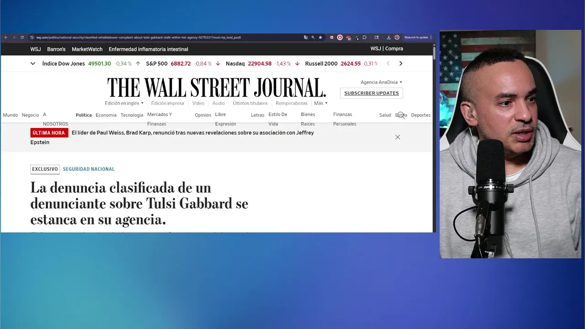Select Bienes Raíces in the navigation
Viewport: 585px width, 329px height.
point(308,119)
